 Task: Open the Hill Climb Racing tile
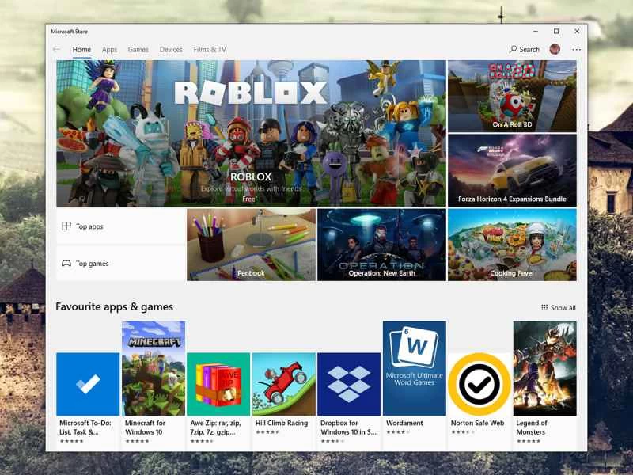283,384
